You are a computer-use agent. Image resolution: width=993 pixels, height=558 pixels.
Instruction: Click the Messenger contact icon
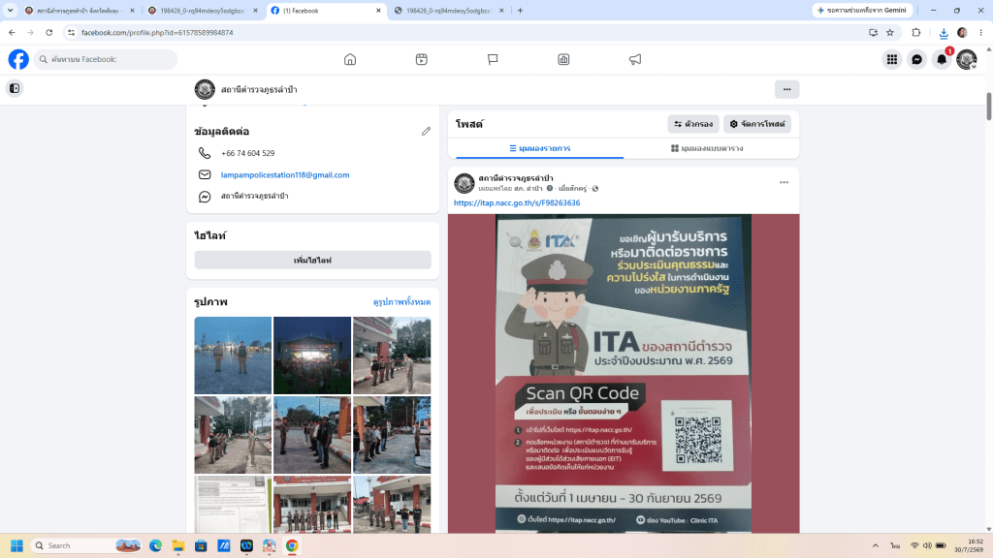coord(205,197)
